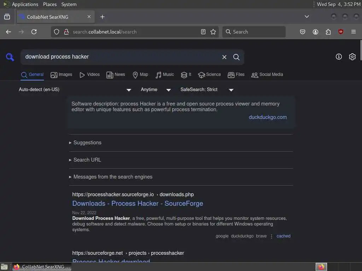The image size is (362, 271).
Task: Click the sourceforge.net projects processhacker URL
Action: click(x=128, y=253)
